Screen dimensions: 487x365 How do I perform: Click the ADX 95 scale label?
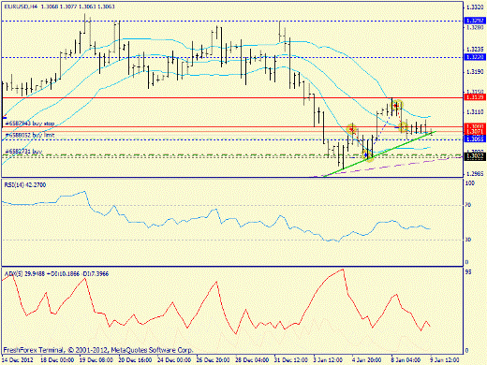pos(468,272)
